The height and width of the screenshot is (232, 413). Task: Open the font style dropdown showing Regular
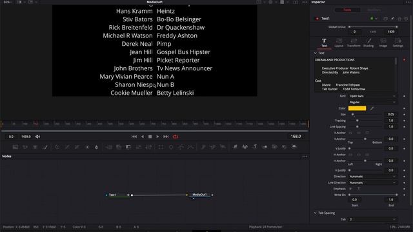pos(372,102)
